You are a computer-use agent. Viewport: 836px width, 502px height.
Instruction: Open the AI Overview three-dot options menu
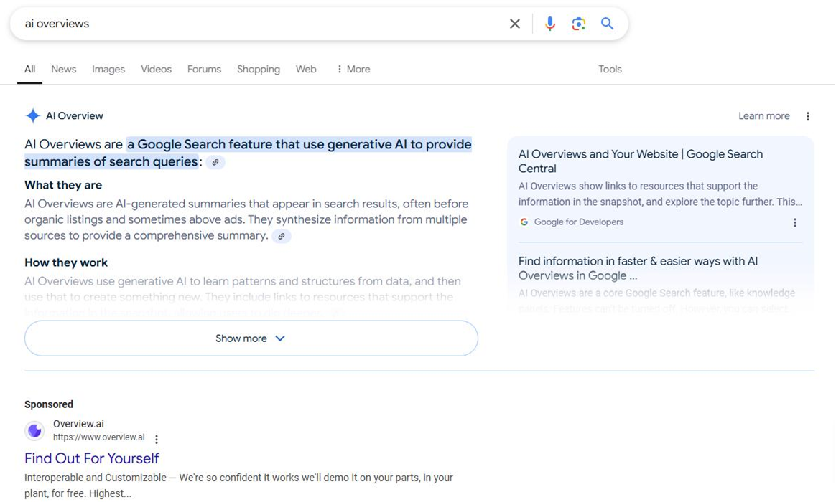point(808,116)
